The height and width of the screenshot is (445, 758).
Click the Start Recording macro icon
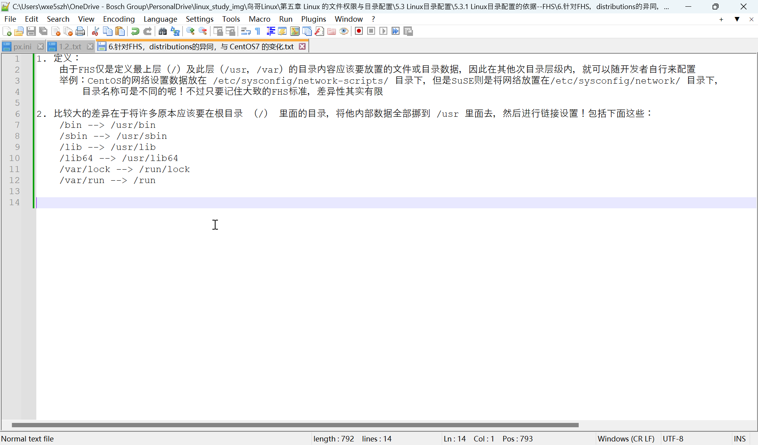click(x=359, y=31)
